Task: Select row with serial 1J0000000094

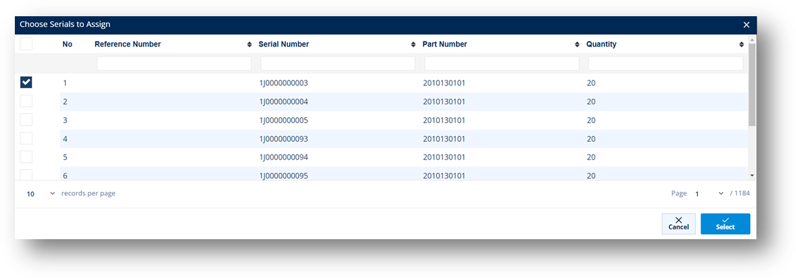Action: [x=26, y=157]
